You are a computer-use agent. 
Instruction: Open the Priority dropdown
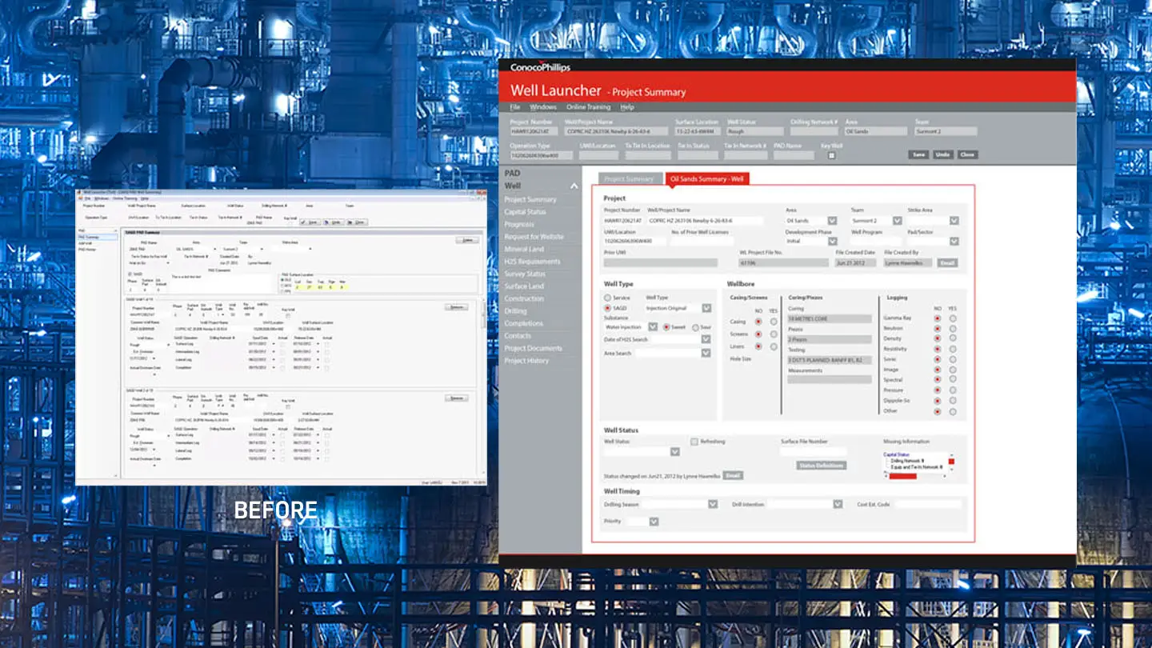[654, 522]
